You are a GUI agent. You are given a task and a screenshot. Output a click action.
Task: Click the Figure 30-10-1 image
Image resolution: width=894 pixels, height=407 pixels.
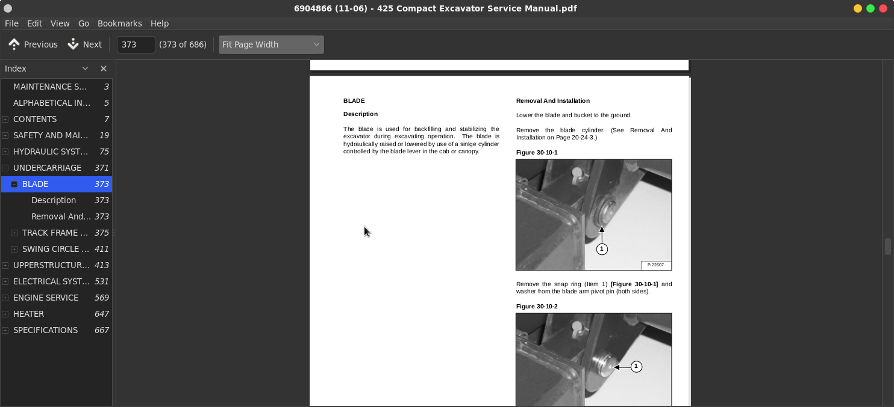pos(593,215)
